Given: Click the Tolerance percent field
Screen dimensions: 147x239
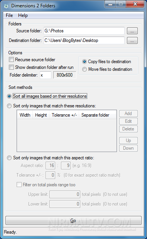Looking at the screenshot, I should [x=51, y=175].
